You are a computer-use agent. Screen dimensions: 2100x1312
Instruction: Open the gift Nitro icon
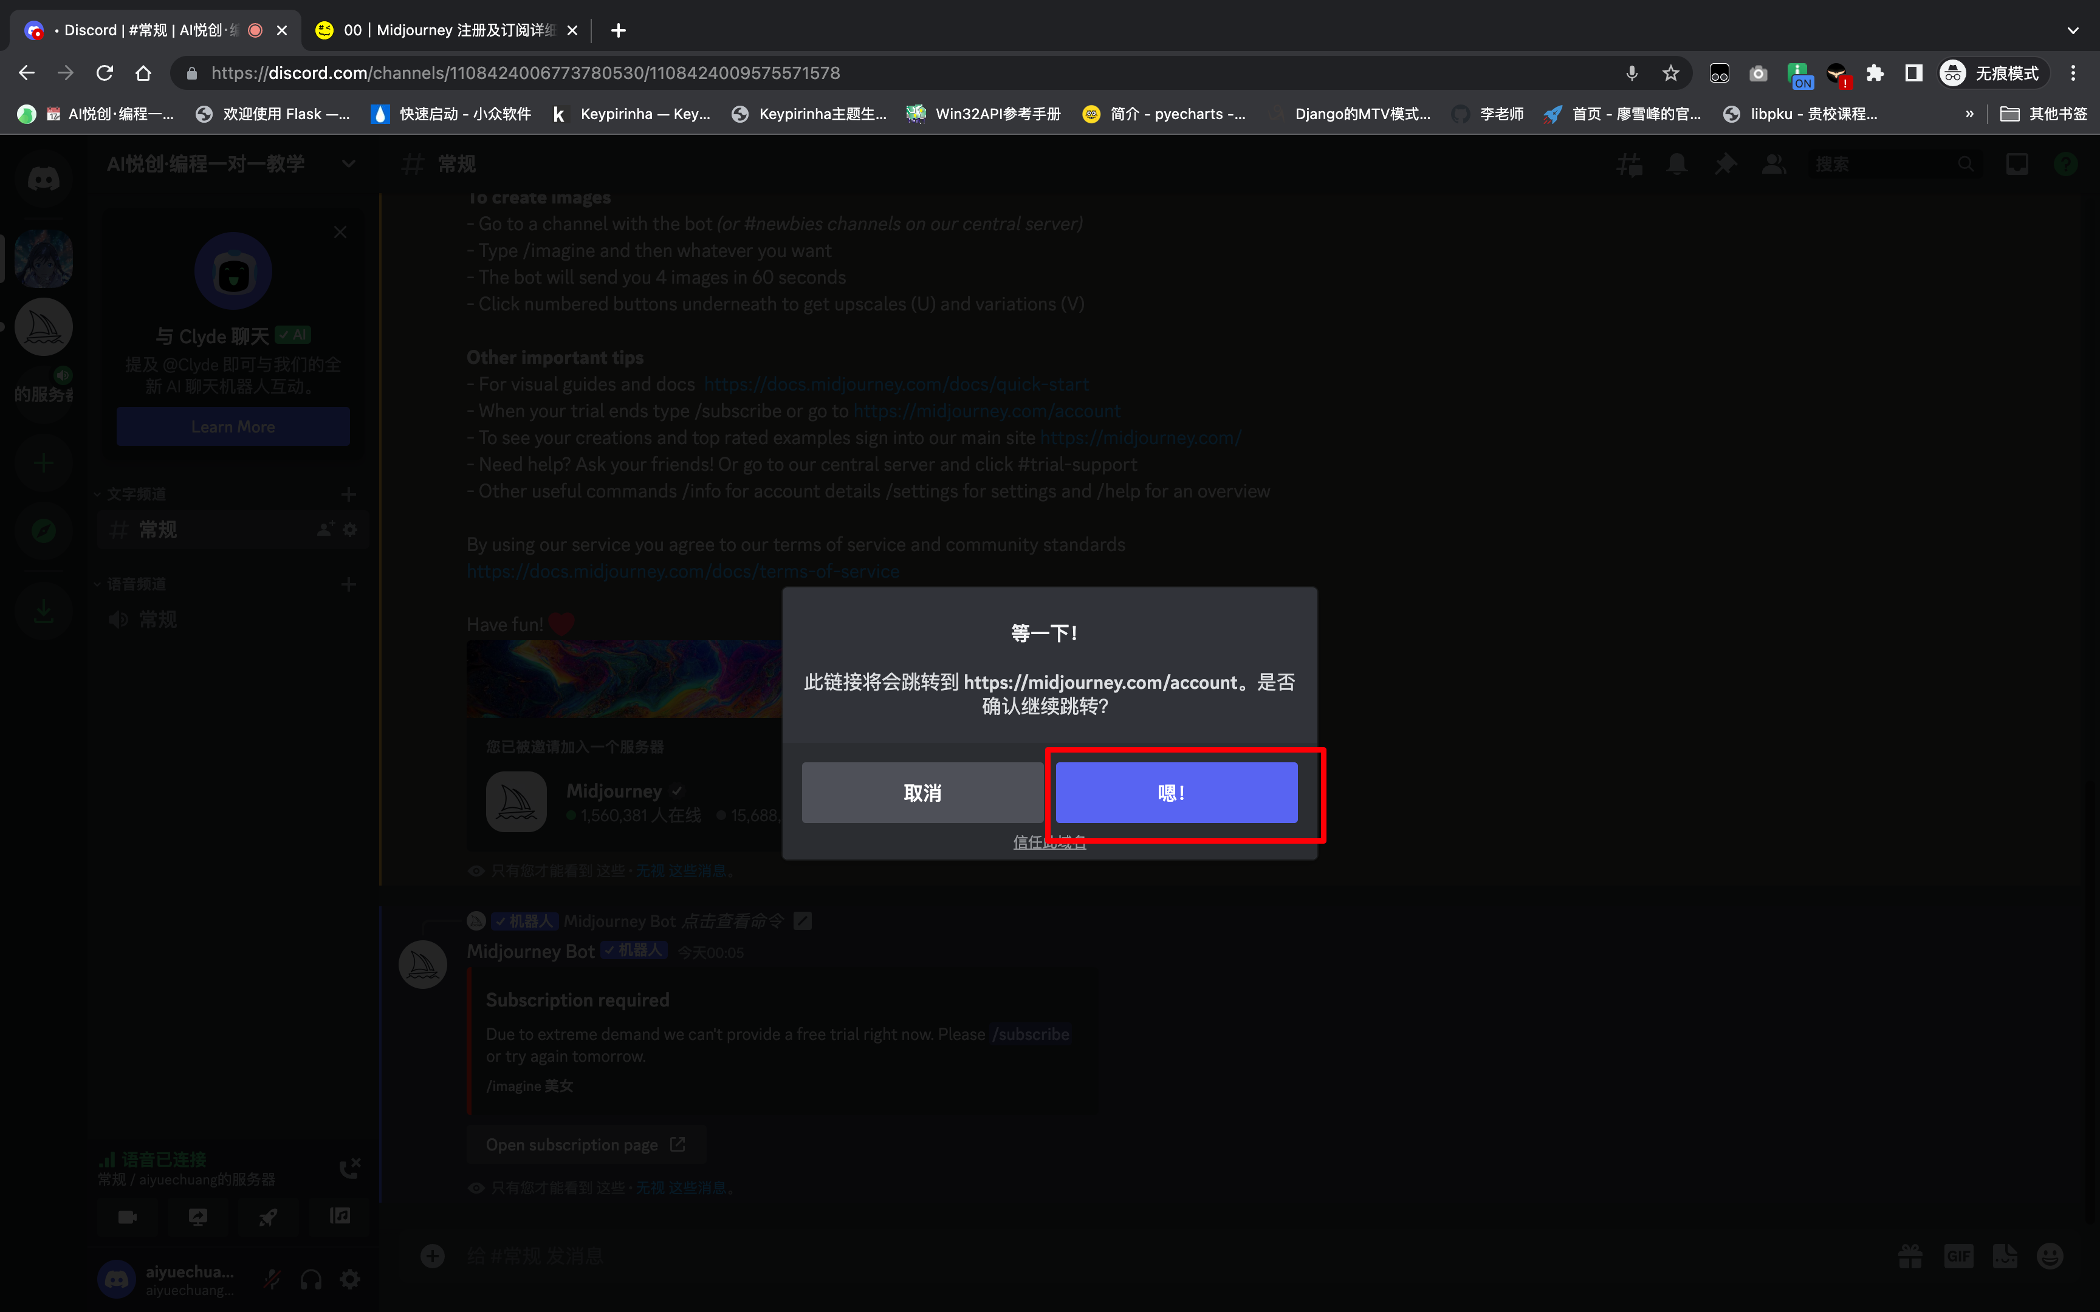pos(1910,1256)
